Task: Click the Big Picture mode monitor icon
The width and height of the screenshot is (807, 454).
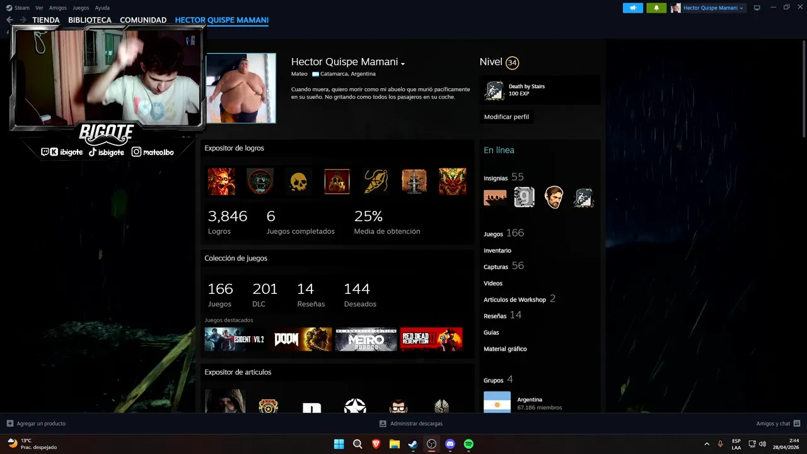Action: click(x=757, y=8)
